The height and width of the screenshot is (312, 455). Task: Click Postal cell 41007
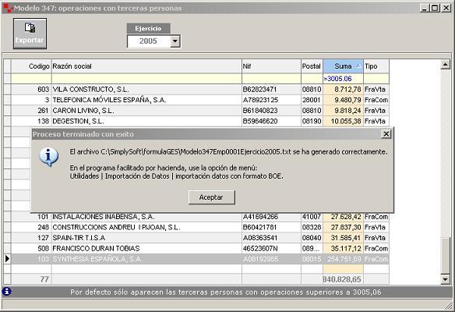click(x=312, y=217)
